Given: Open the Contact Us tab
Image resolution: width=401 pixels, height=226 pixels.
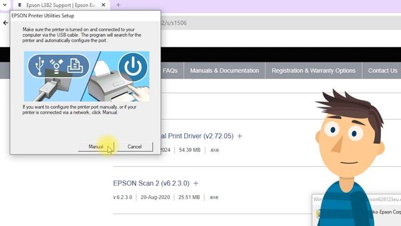Looking at the screenshot, I should 382,70.
